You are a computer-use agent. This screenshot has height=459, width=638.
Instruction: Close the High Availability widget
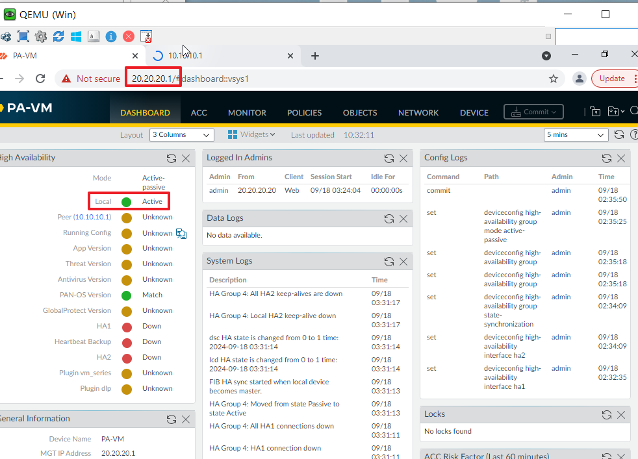click(186, 158)
